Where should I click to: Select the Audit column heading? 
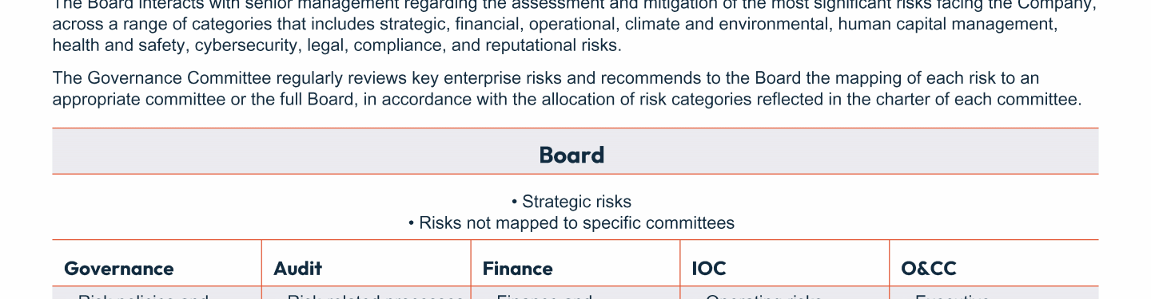tap(298, 269)
